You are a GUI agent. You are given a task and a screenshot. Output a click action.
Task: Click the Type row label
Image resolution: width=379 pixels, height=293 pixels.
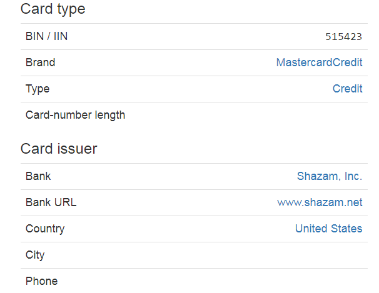point(38,89)
